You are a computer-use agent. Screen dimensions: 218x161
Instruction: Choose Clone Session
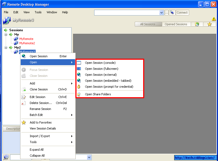click(48, 89)
